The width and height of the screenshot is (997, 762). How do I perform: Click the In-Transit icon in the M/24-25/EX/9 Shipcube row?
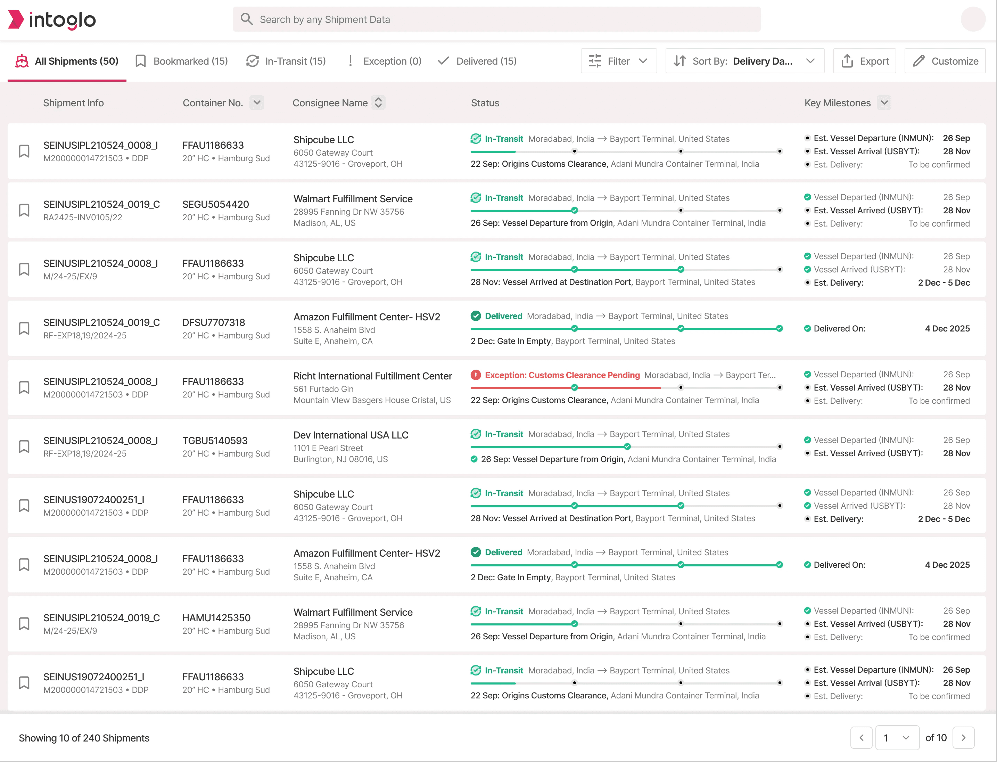(x=476, y=257)
